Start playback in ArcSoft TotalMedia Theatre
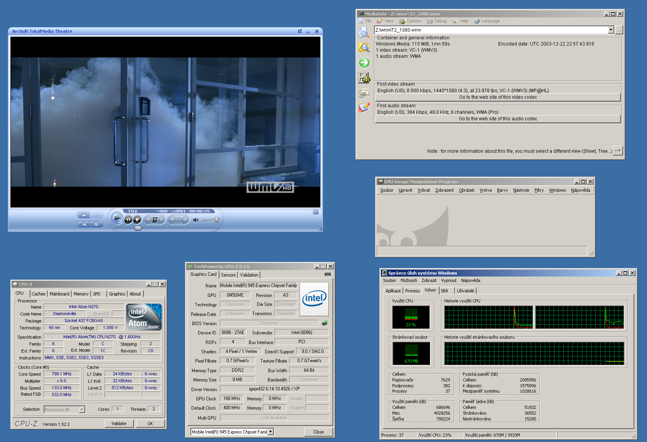Image resolution: width=647 pixels, height=442 pixels. pos(117,219)
